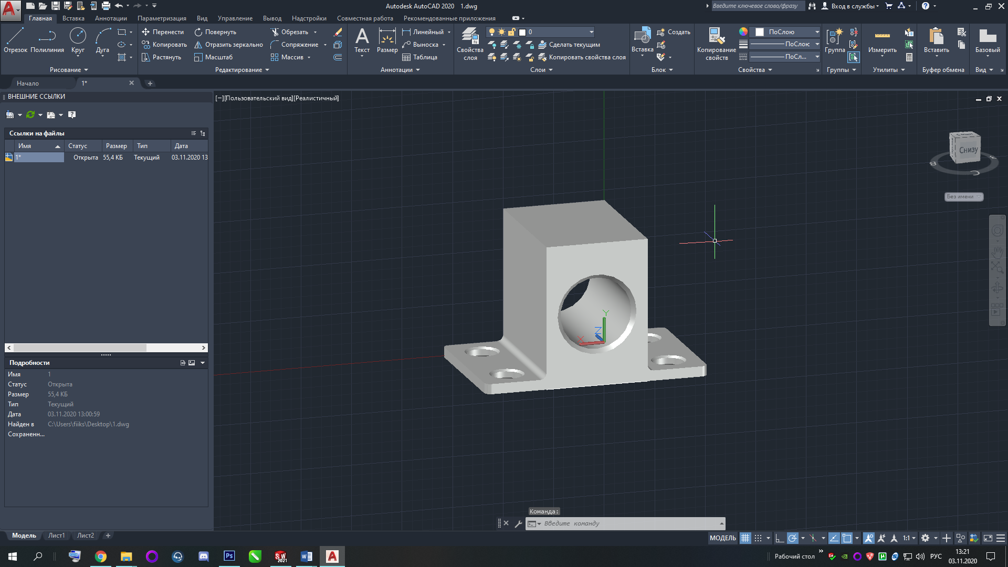This screenshot has width=1008, height=567.
Task: Expand the Рисование panel
Action: point(69,70)
